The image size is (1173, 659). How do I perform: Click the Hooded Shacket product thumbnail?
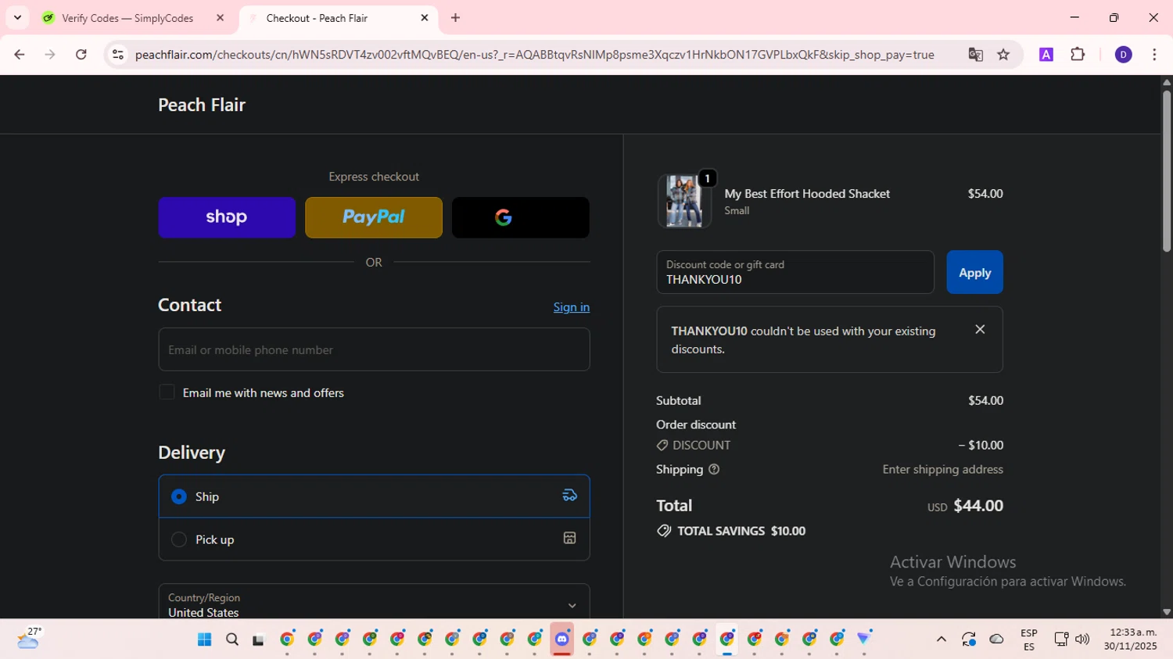(684, 202)
